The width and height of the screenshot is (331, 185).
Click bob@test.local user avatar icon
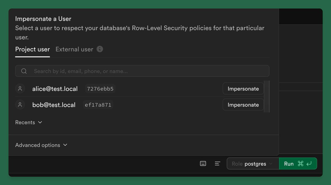click(x=20, y=105)
